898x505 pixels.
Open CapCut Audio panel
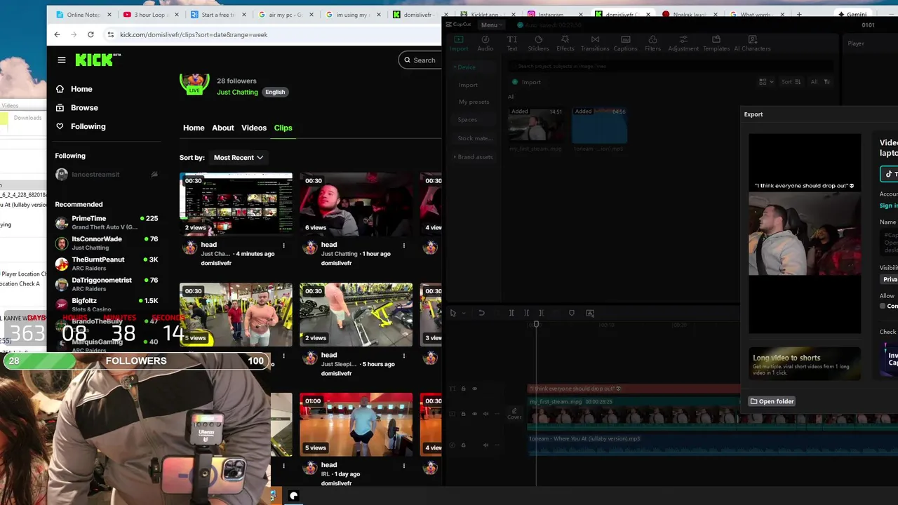[x=485, y=43]
